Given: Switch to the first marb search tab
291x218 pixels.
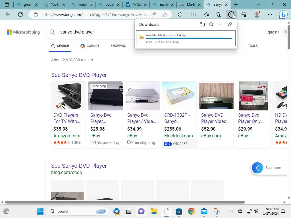Looking at the screenshot, I should 163,5.
